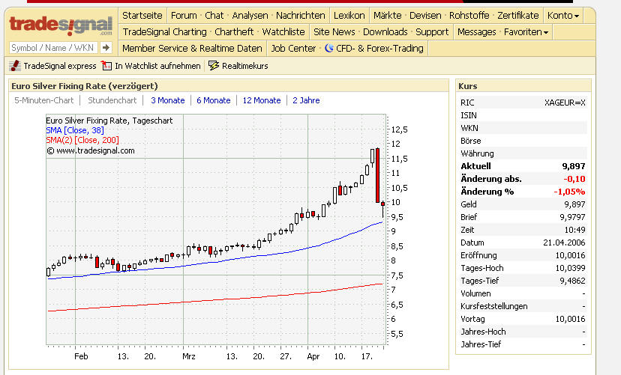
Task: Click the tradesignal logo
Action: point(61,25)
